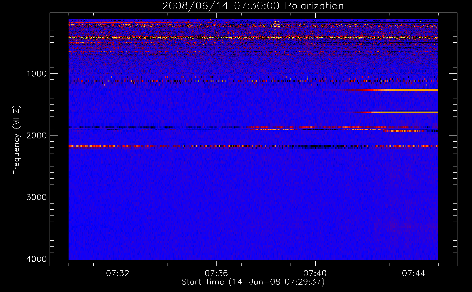Click the 3000 frequency tick label
472x292 pixels.
36,197
